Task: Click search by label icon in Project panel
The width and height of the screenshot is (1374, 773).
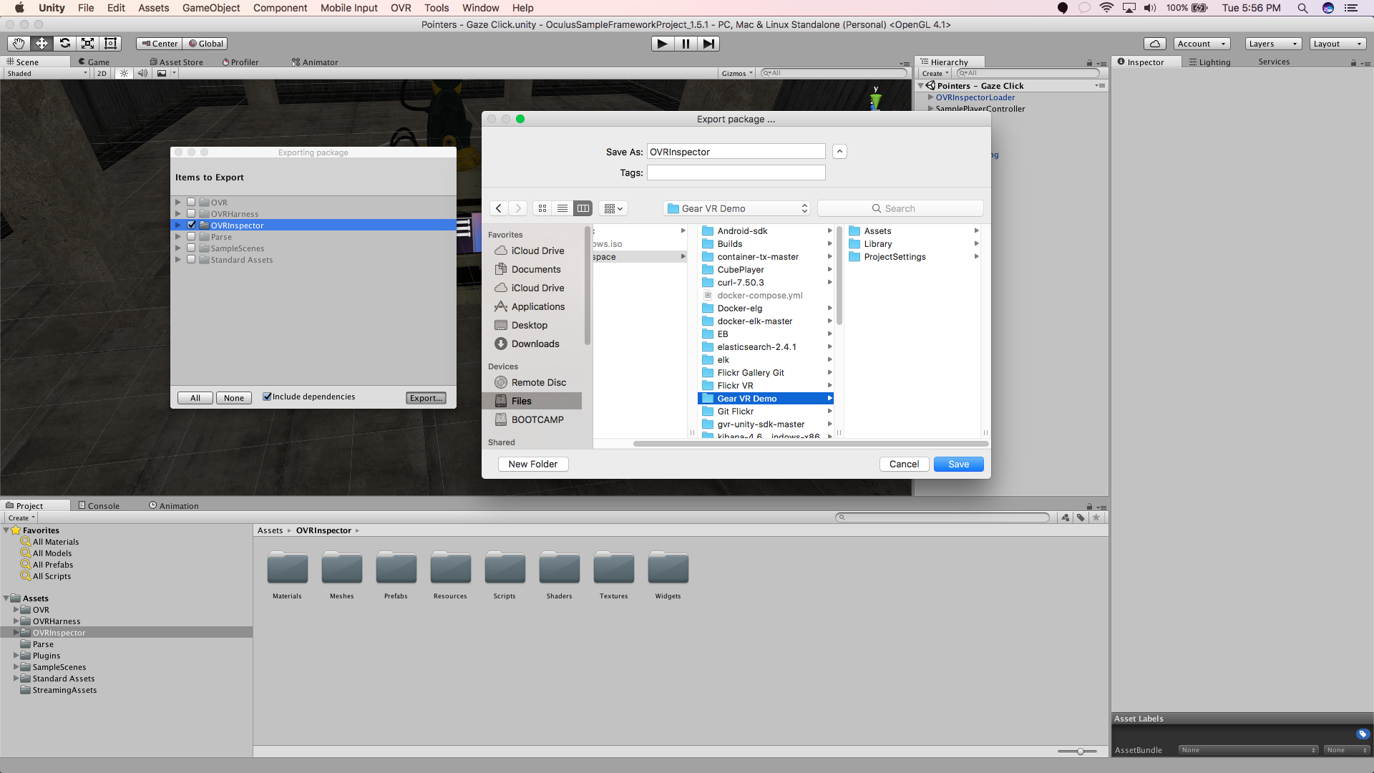Action: 1081,517
